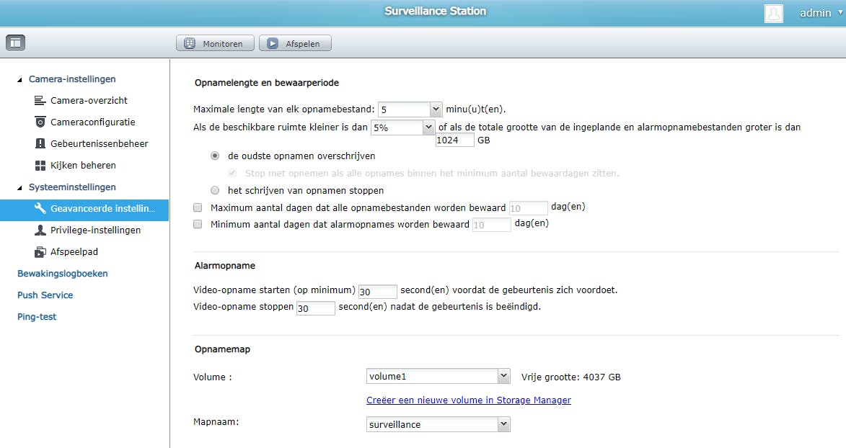Viewport: 846px width, 448px height.
Task: Open Storage Manager via the volume link
Action: pyautogui.click(x=468, y=400)
